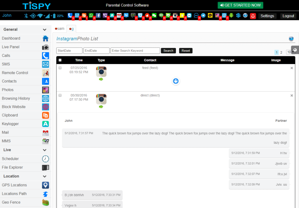
Task: Open GPS Locations in the sidebar
Action: [26, 185]
